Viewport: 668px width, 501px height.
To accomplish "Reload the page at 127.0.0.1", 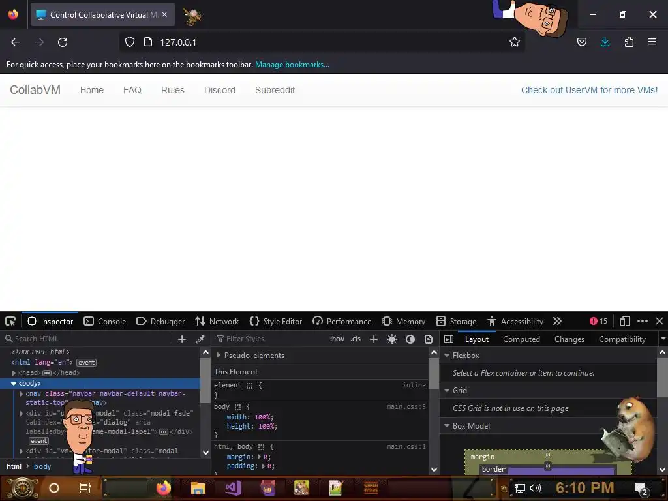I will (63, 42).
